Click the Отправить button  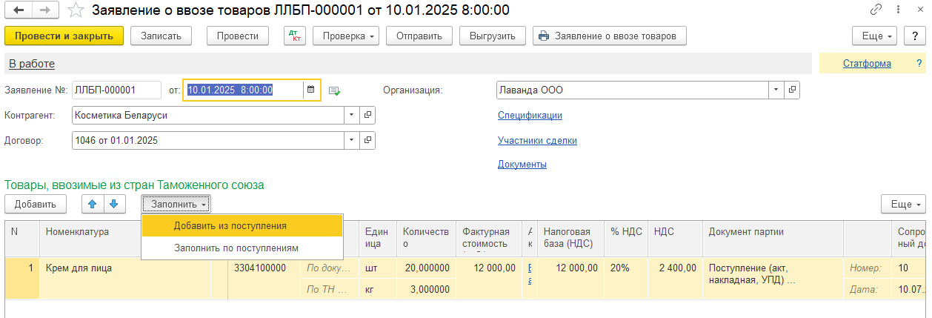point(419,36)
